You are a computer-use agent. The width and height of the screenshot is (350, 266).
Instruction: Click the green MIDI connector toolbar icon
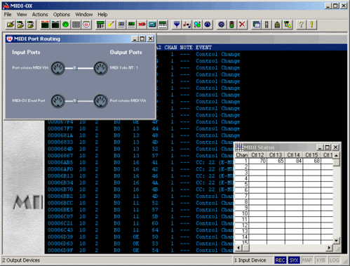coord(66,25)
